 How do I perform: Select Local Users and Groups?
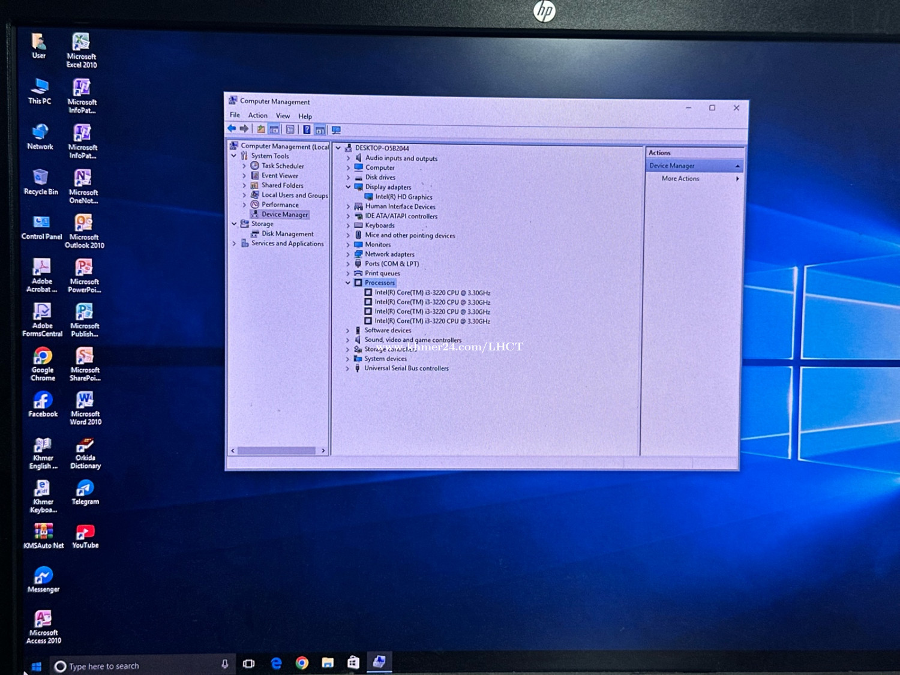[295, 195]
